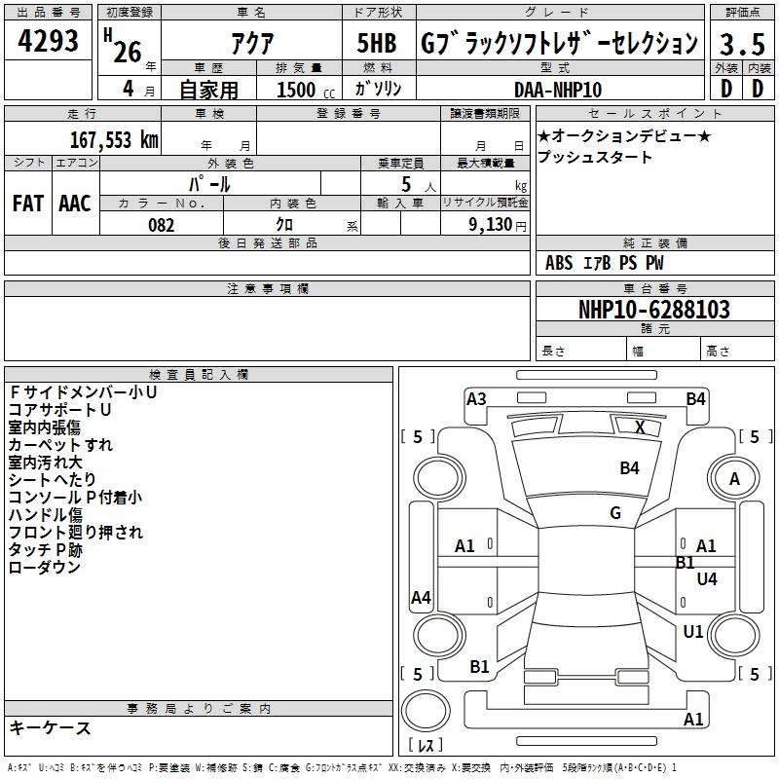
Task: Select the レス label under spare tire
Action: pos(426,745)
